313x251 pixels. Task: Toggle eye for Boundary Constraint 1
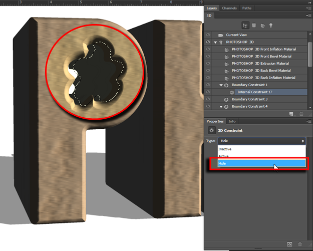tap(208, 86)
